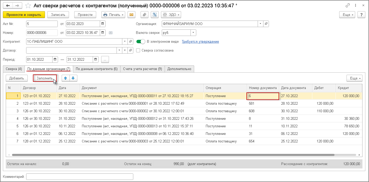This screenshot has height=182, width=369.
Task: Expand the Организация dropdown list
Action: click(x=260, y=24)
